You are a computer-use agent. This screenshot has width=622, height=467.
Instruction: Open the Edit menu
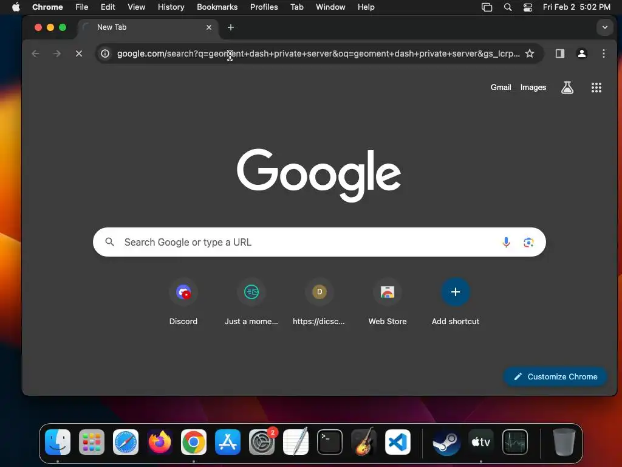(x=108, y=7)
